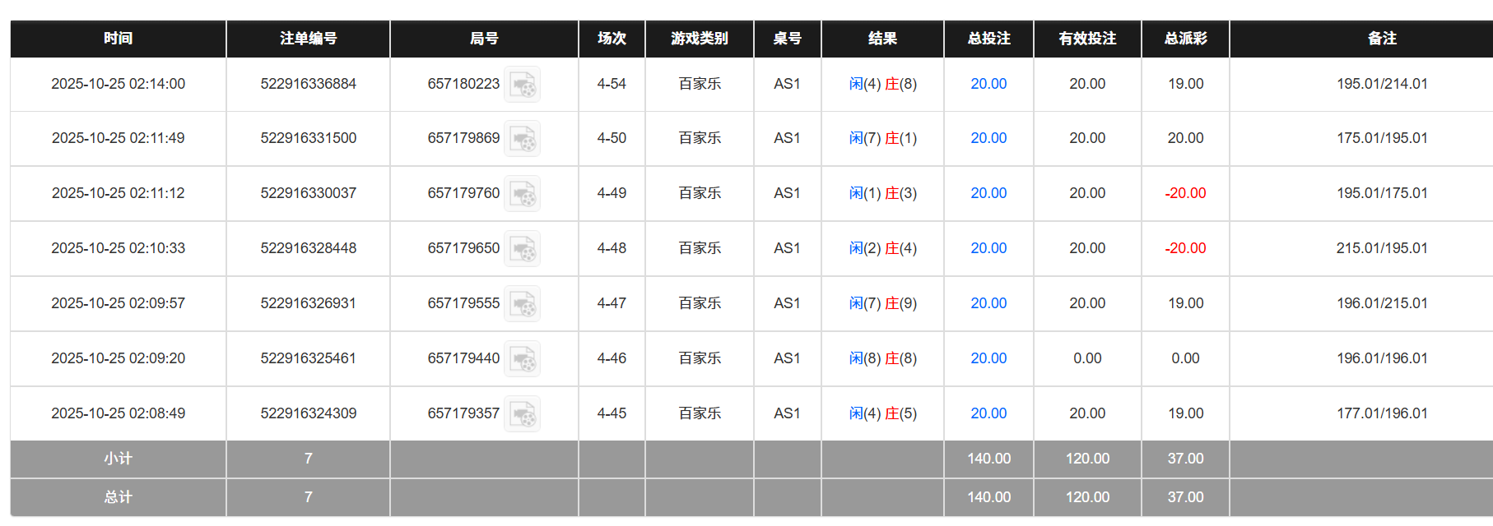Select the 备注 column header
This screenshot has height=526, width=1493.
[x=1382, y=39]
